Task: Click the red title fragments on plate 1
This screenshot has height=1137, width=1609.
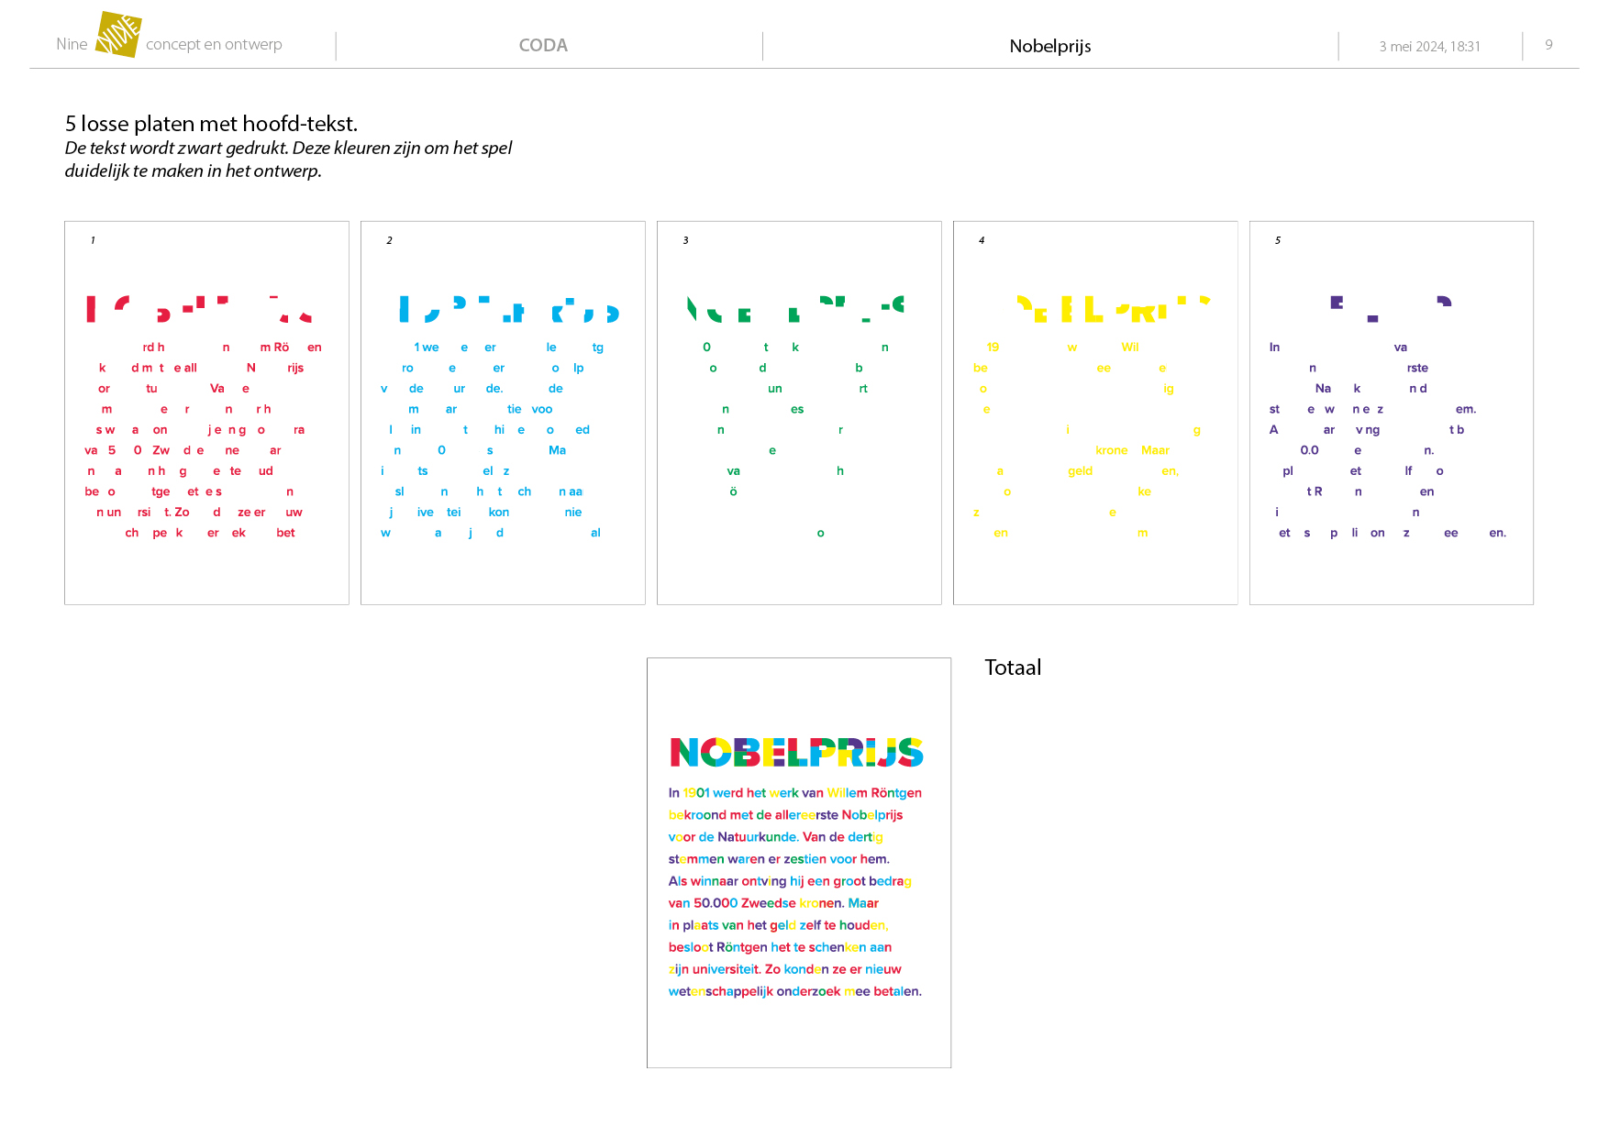Action: [x=199, y=309]
